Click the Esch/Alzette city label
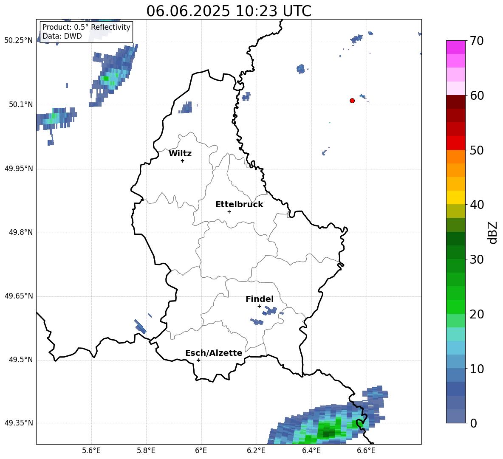503x459 pixels. [214, 353]
